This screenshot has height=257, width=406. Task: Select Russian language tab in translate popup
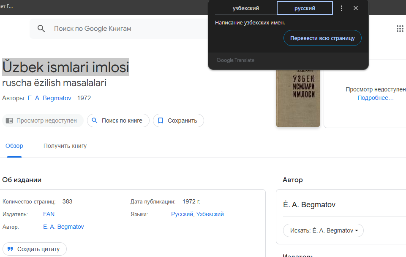305,8
